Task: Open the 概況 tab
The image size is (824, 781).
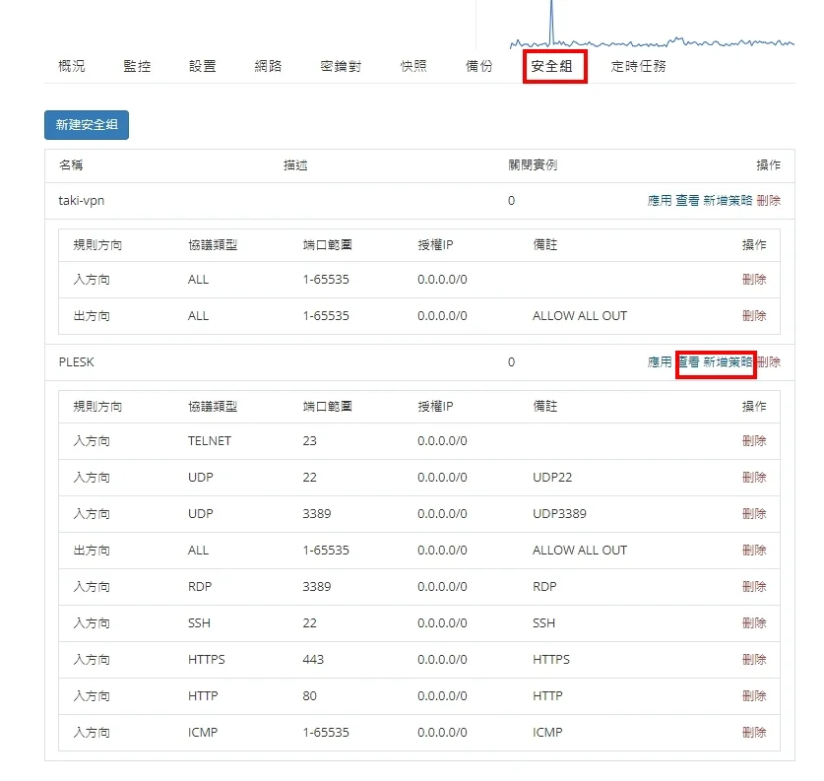Action: pyautogui.click(x=72, y=66)
